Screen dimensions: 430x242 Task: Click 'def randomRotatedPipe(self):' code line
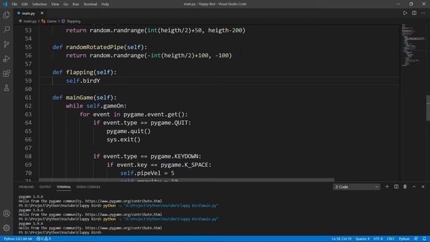[100, 47]
